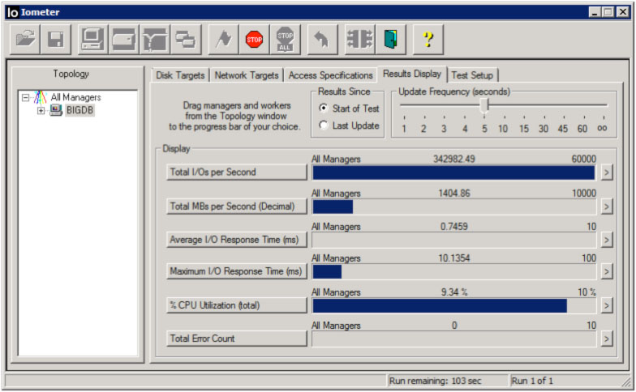
Task: Click the Total MBs per Second progress bar
Action: (x=454, y=207)
